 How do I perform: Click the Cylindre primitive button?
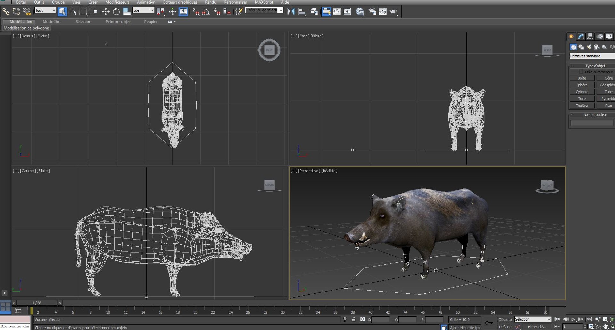coord(582,92)
